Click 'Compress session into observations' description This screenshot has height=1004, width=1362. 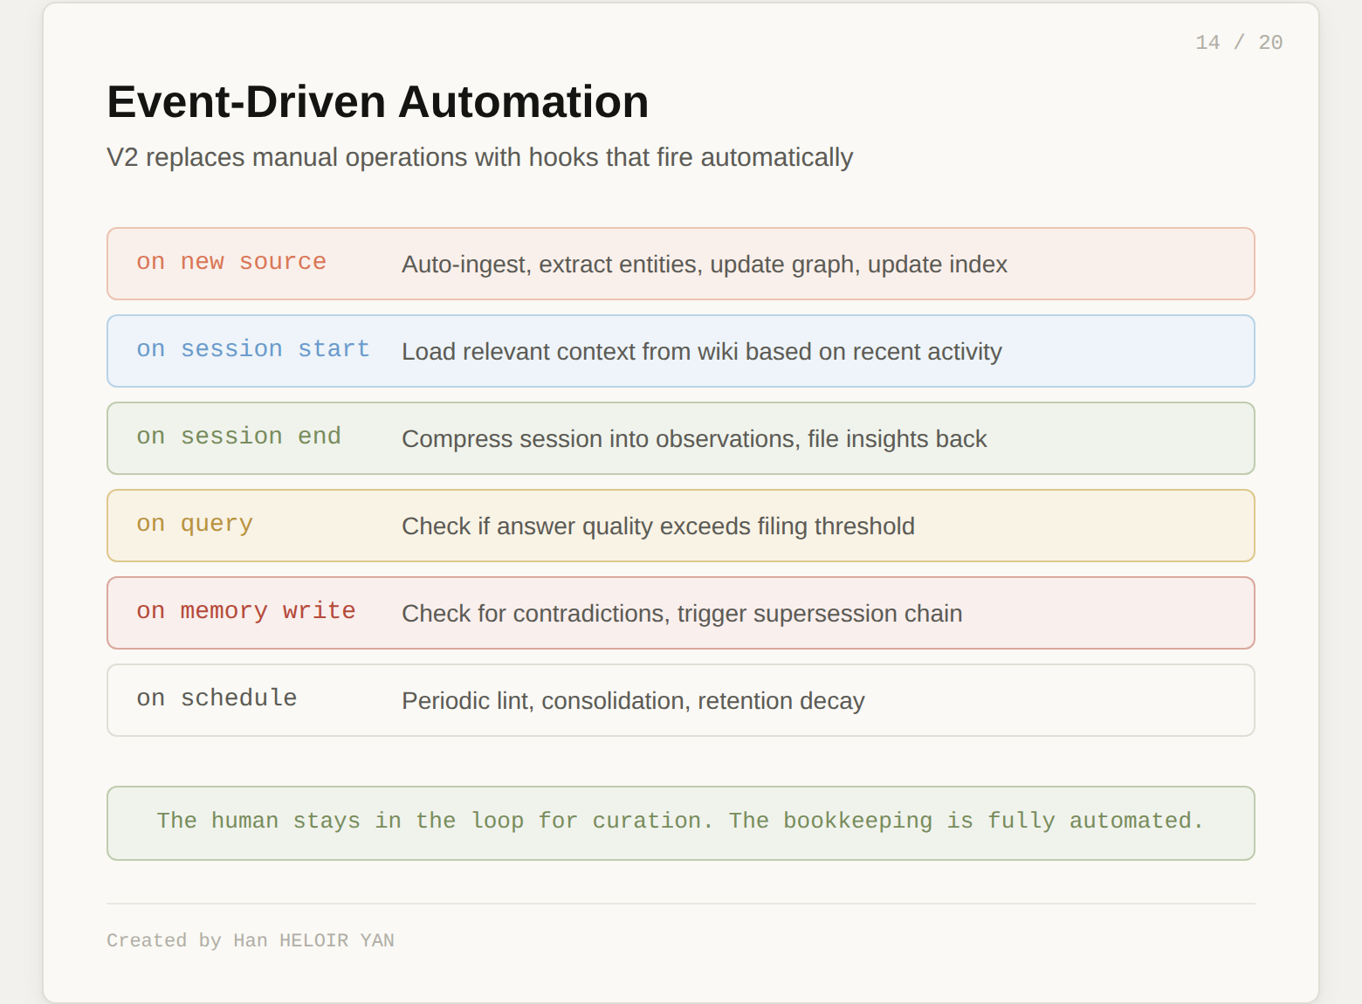coord(694,439)
